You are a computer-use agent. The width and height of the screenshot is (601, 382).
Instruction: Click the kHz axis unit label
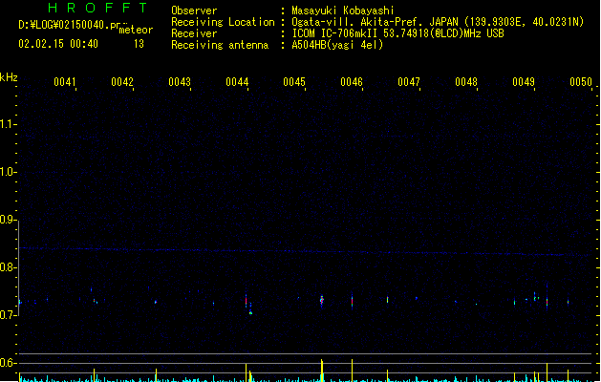9,77
